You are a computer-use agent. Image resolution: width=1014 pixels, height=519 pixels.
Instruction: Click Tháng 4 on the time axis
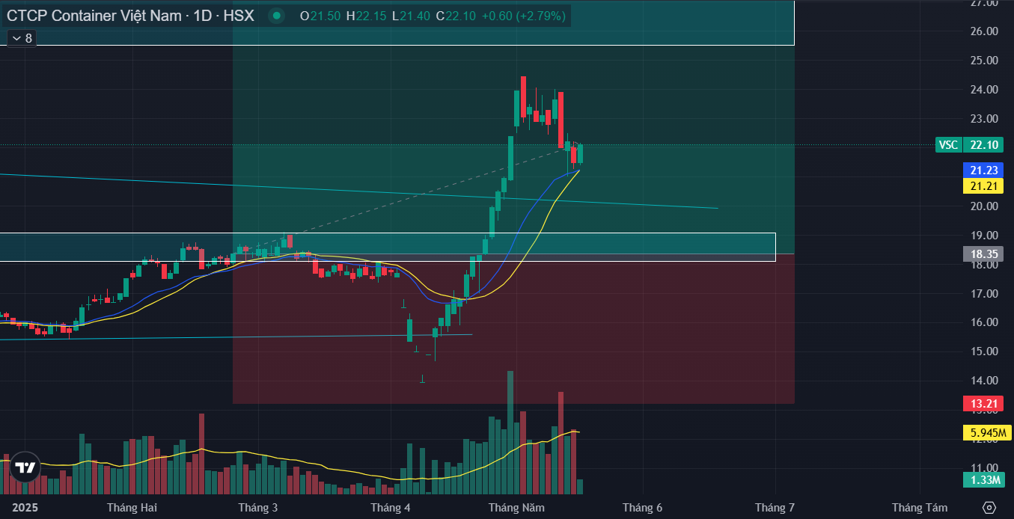click(391, 508)
